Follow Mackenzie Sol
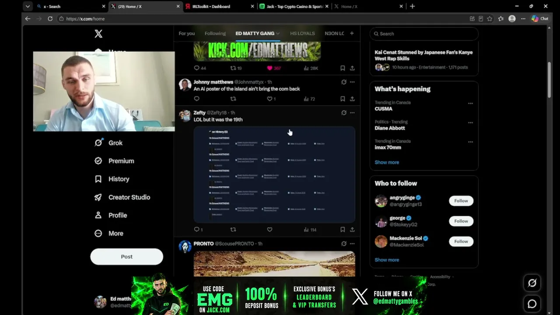The width and height of the screenshot is (560, 315). [461, 241]
